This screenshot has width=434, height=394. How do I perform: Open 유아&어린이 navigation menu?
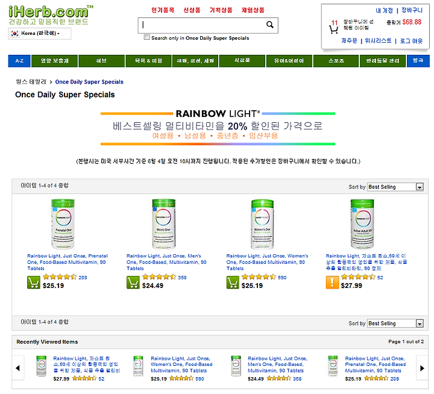pos(289,61)
